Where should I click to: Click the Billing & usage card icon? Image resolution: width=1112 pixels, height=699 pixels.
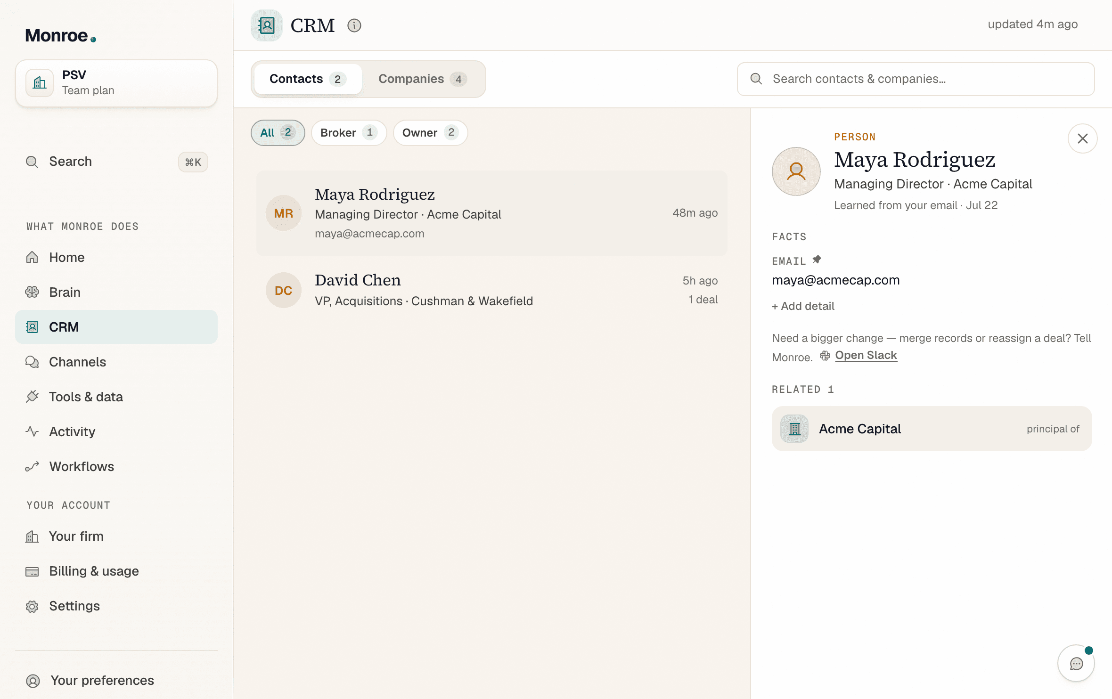pos(32,571)
